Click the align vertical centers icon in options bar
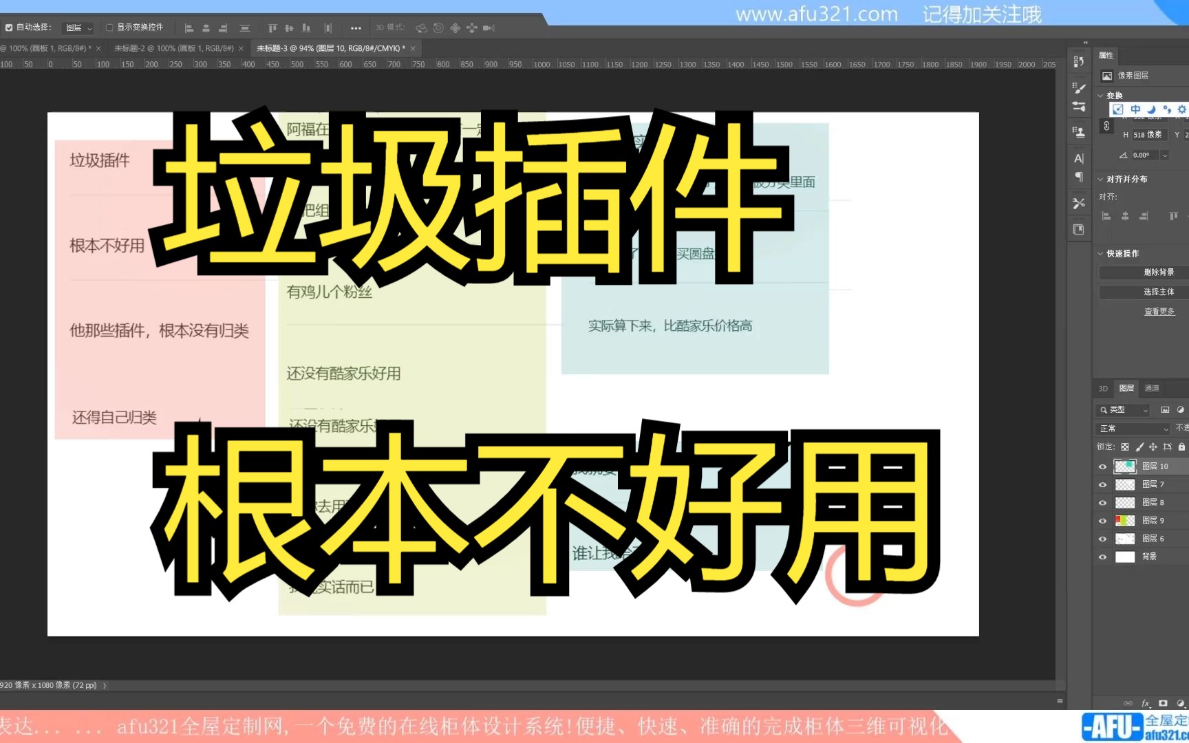The height and width of the screenshot is (743, 1189). pos(289,28)
